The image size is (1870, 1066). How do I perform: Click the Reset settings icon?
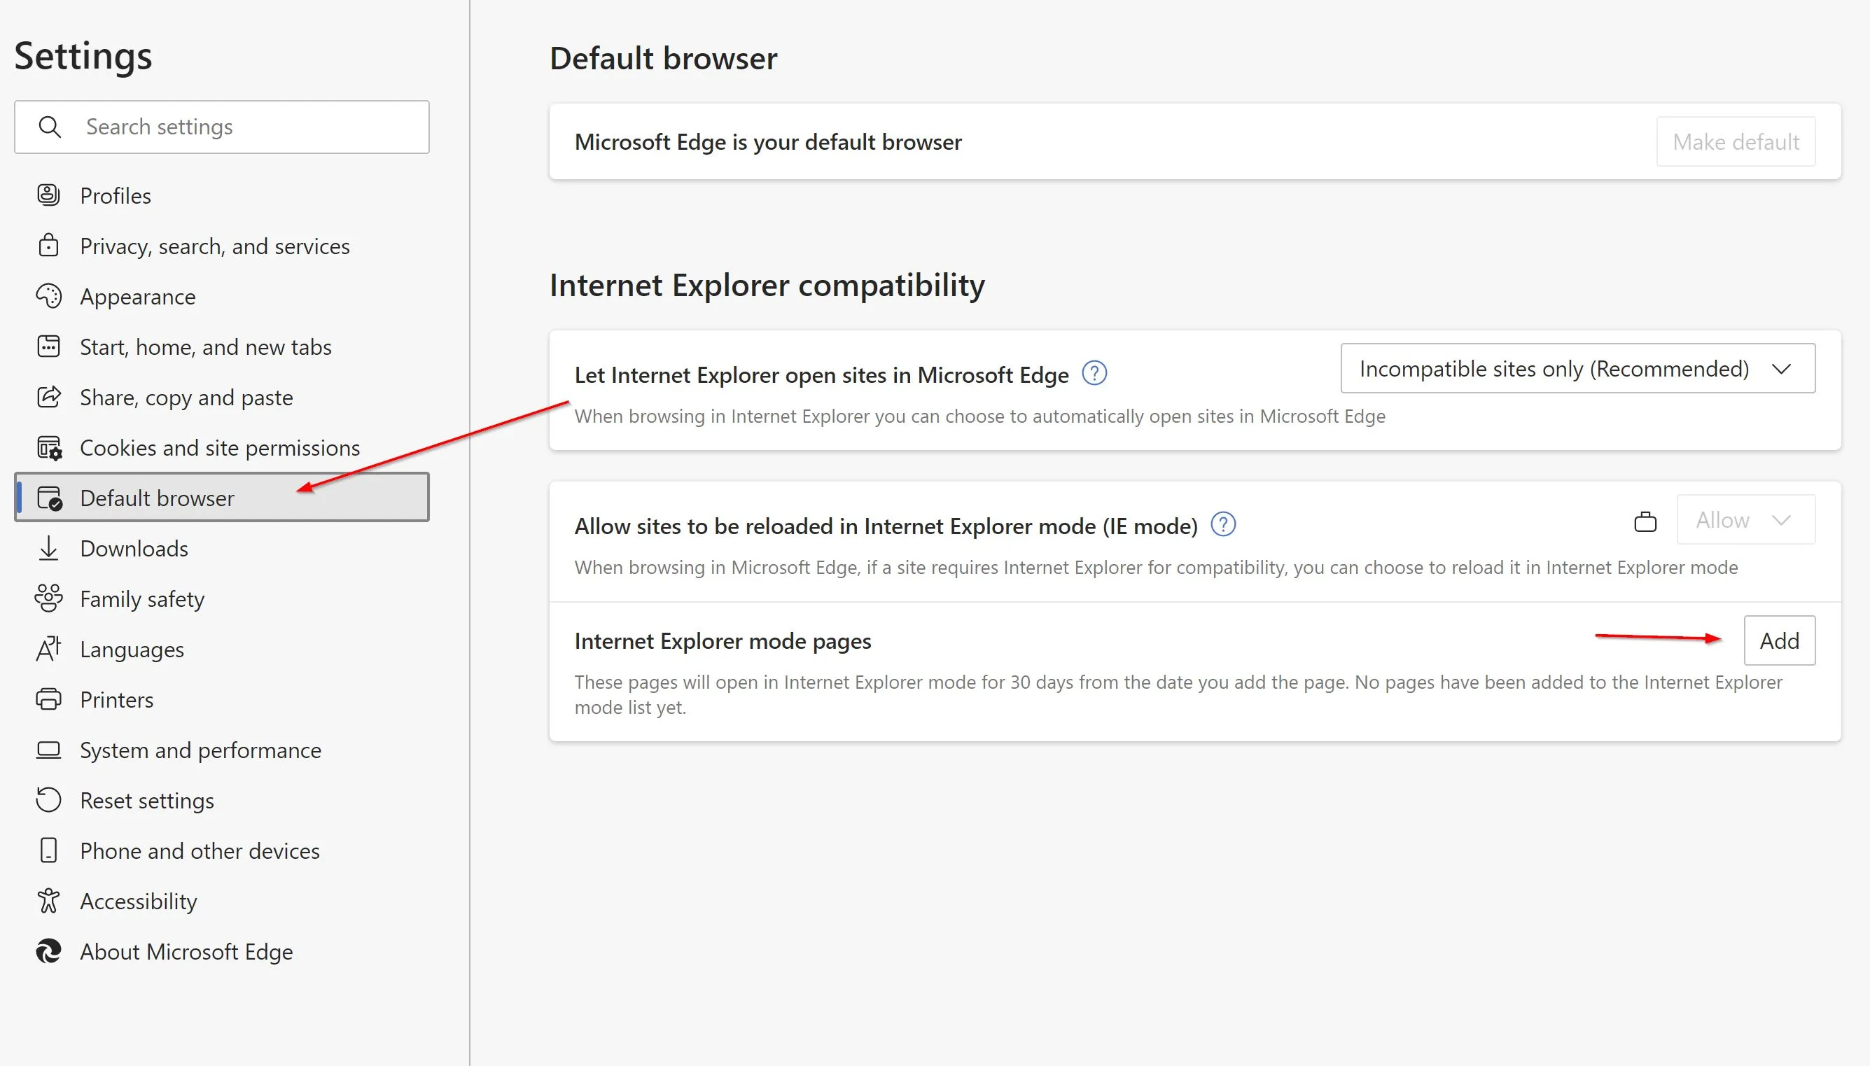coord(48,800)
